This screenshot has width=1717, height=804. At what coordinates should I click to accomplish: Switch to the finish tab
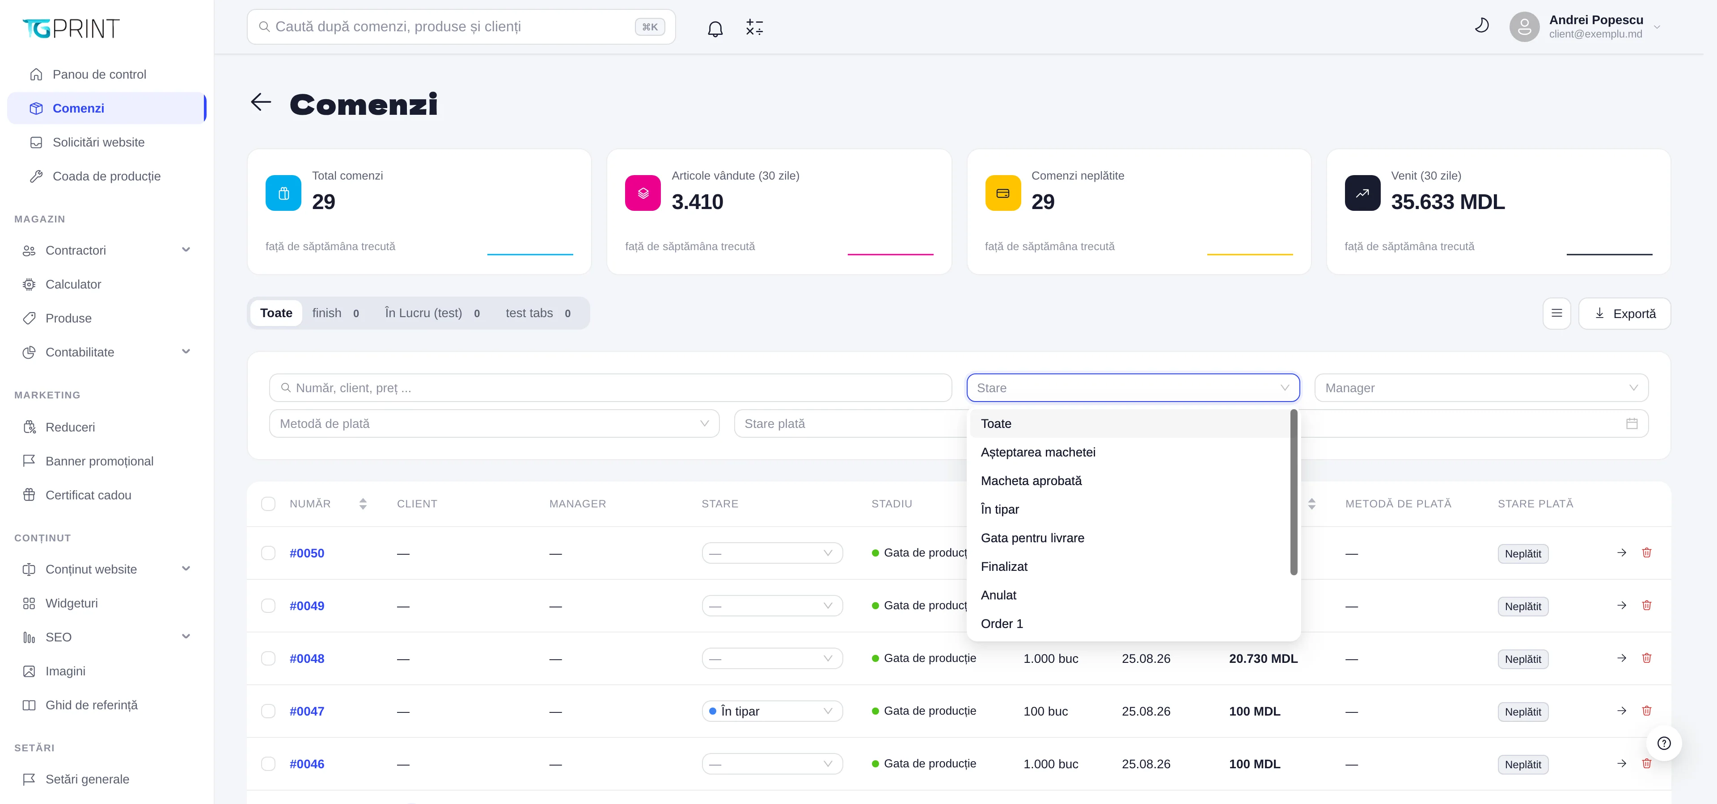pyautogui.click(x=336, y=313)
